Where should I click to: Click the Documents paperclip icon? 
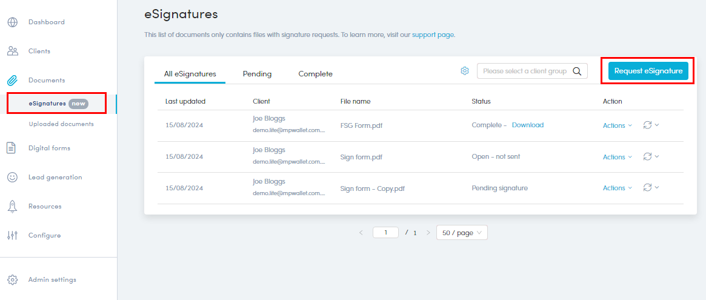click(13, 81)
